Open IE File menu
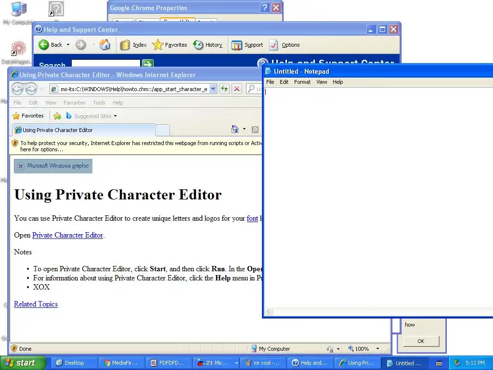 tap(17, 103)
